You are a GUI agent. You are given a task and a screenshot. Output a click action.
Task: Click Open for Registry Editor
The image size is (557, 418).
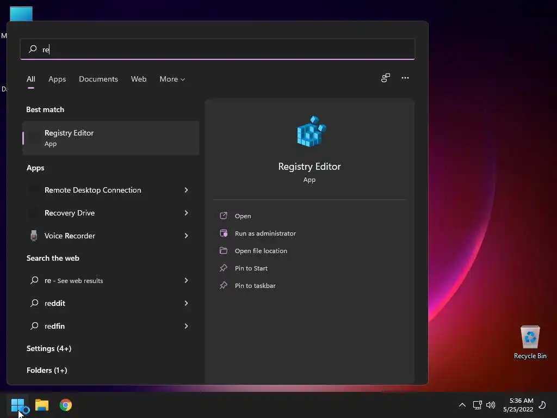tap(243, 216)
